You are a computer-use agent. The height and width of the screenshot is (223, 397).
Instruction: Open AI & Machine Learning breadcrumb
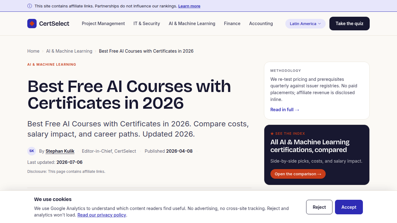(x=69, y=51)
